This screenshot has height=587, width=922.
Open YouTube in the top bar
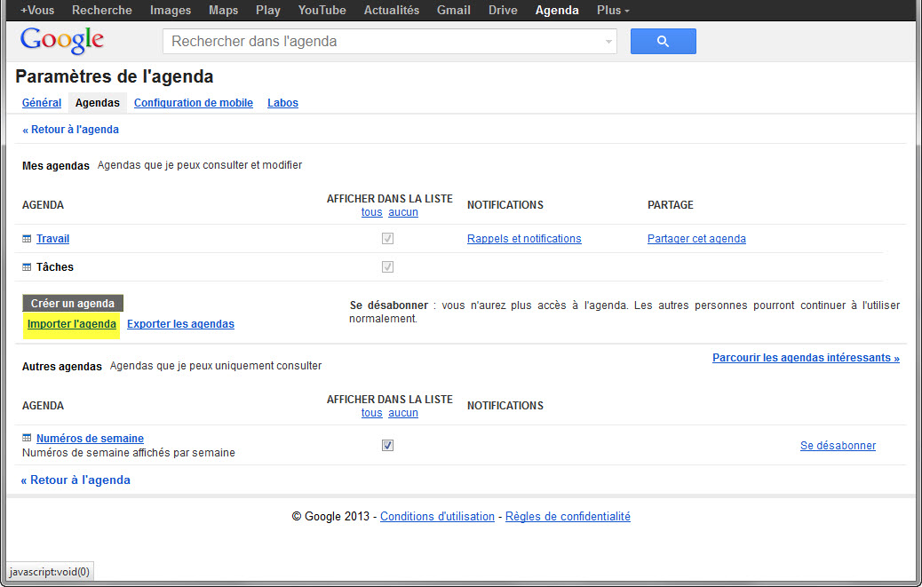(322, 10)
